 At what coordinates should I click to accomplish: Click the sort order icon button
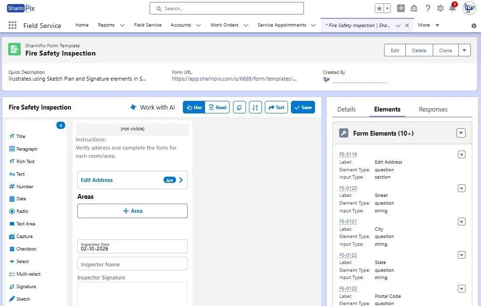pos(255,108)
